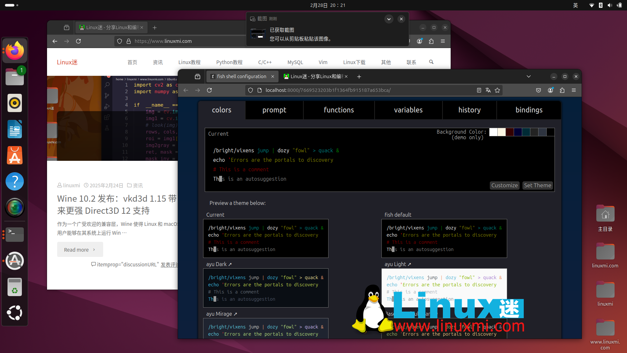Open Pocket save icon in front browser
This screenshot has height=353, width=627.
coord(539,90)
